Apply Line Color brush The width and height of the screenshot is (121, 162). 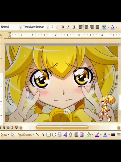coord(97,135)
